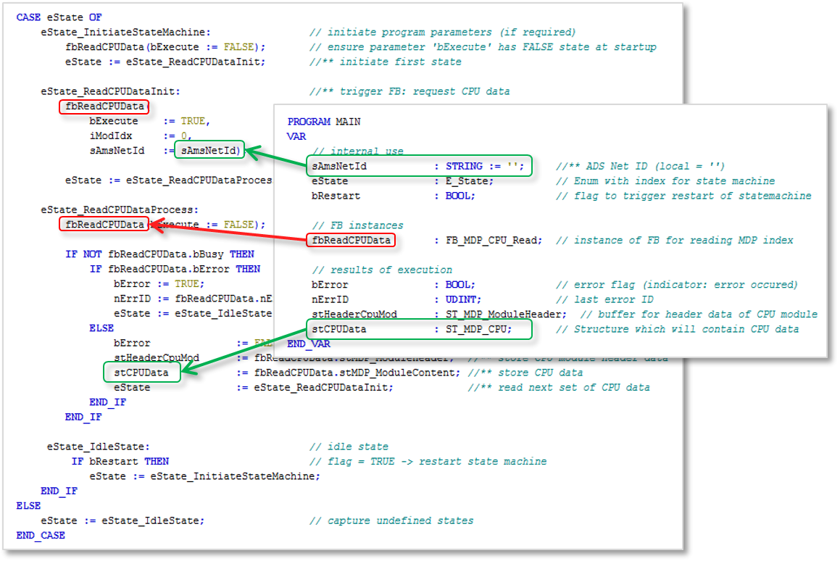The image size is (840, 561).
Task: Click the '// last error ID' comment
Action: click(x=605, y=299)
